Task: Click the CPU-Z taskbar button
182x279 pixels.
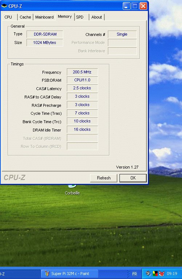Action: tap(20, 274)
